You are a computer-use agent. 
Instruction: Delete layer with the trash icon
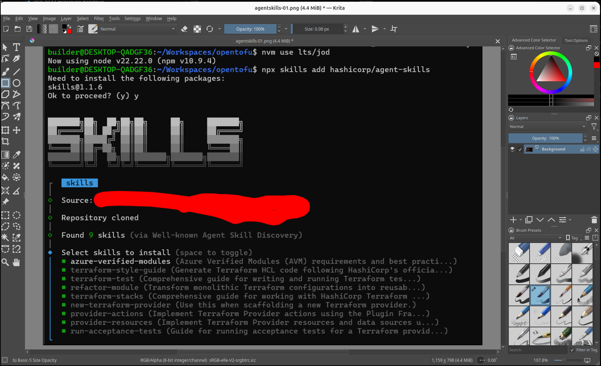(x=594, y=220)
